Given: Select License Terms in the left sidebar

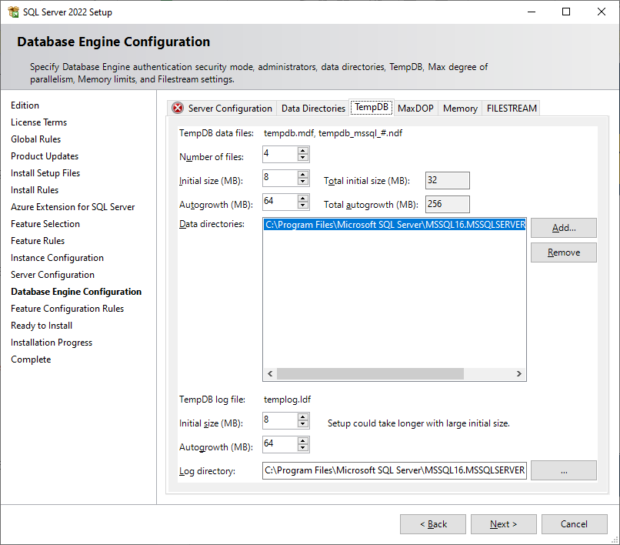Looking at the screenshot, I should pyautogui.click(x=38, y=122).
